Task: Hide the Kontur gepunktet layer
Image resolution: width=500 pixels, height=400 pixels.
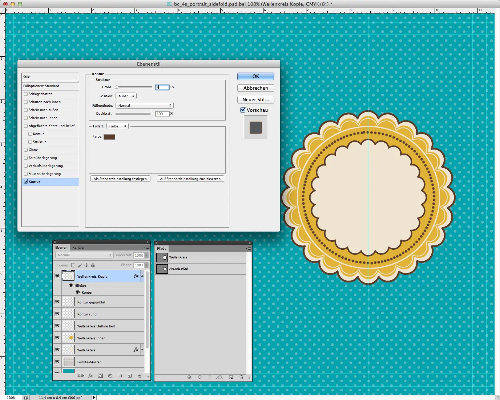Action: [57, 302]
